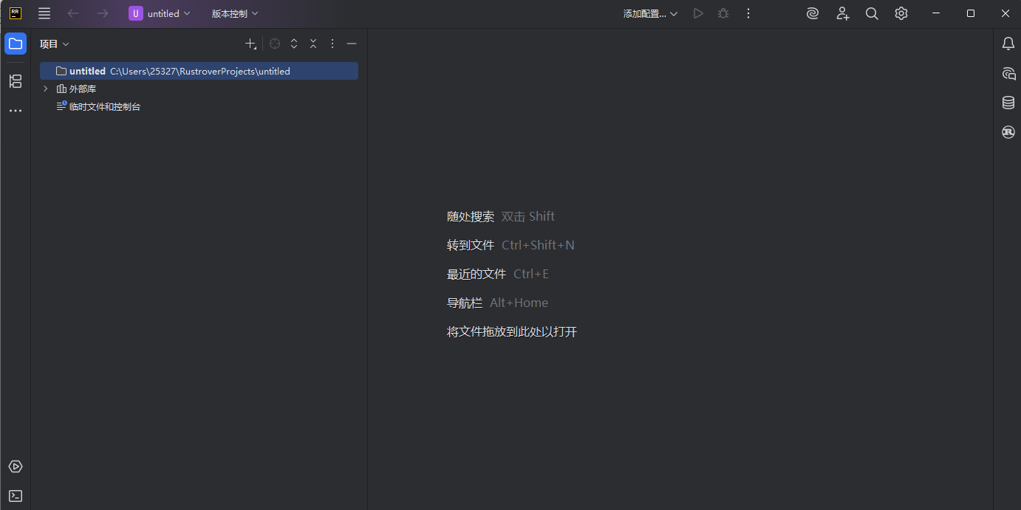
Task: Collapse all nodes in project tree
Action: click(x=313, y=44)
